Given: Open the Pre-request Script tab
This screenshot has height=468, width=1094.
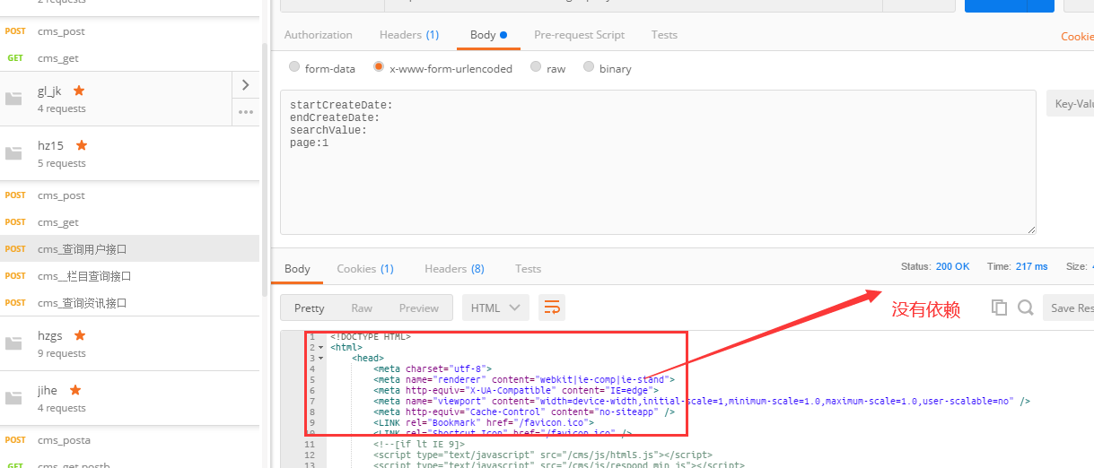Looking at the screenshot, I should 579,35.
